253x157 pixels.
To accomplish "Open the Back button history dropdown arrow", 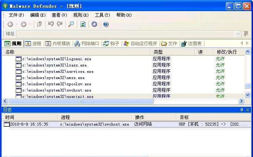I will coord(16,24).
